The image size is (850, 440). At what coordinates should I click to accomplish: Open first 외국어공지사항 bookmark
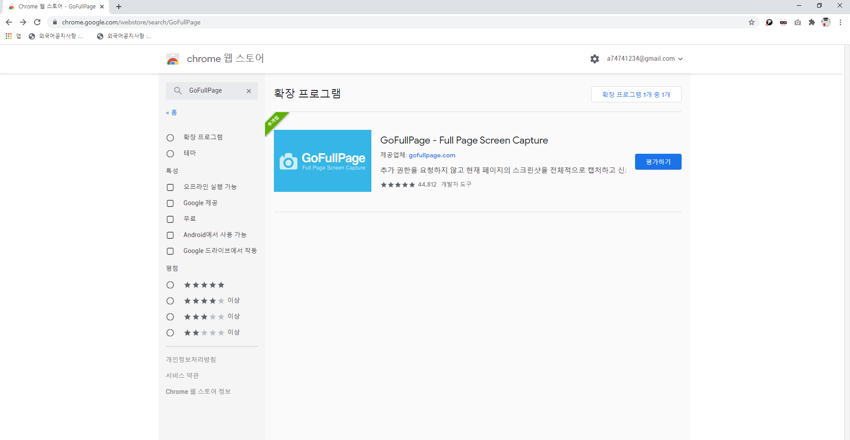pyautogui.click(x=56, y=36)
